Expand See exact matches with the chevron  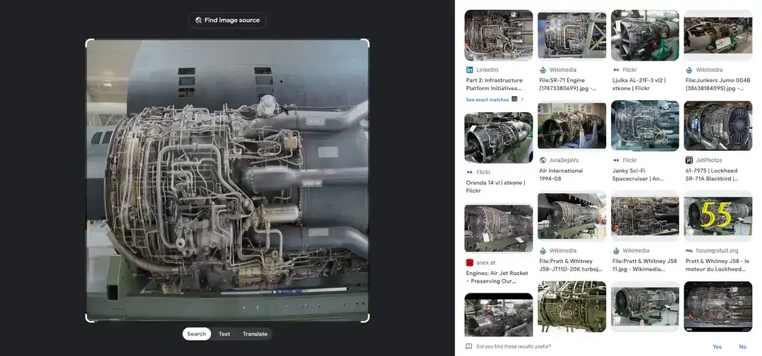pos(522,99)
